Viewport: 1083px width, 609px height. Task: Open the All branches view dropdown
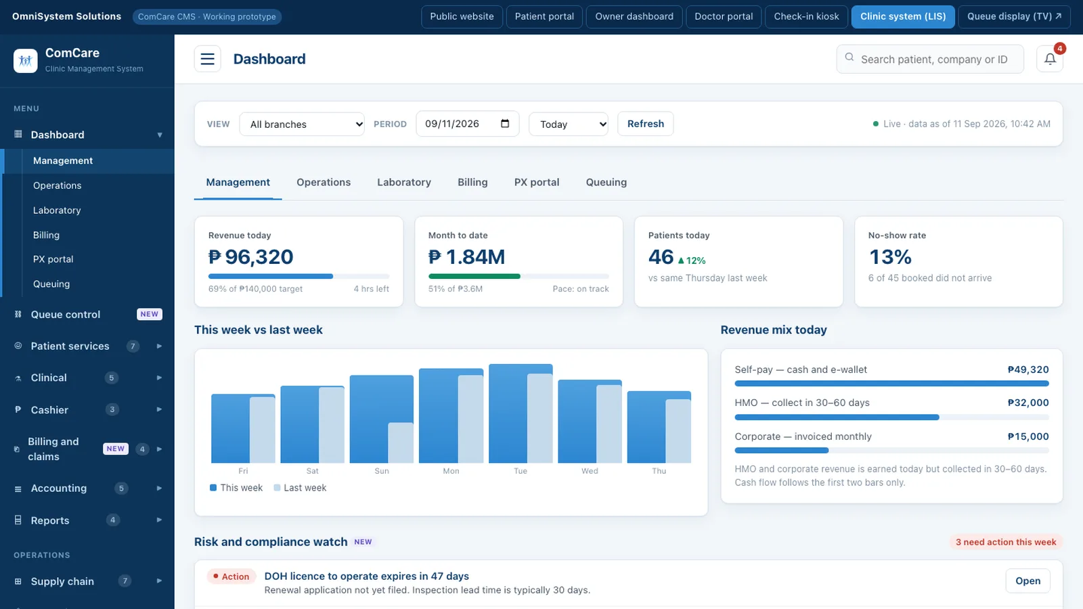pyautogui.click(x=302, y=125)
